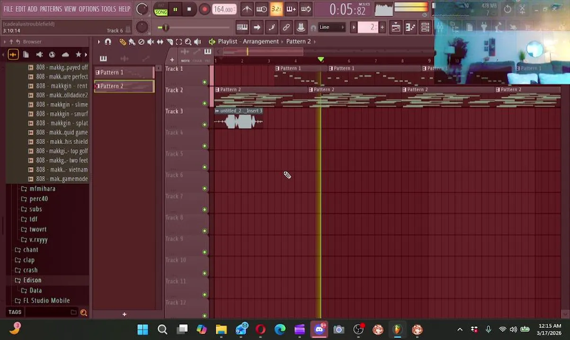
Task: Mute Track 2 with its green light
Action: (205, 103)
